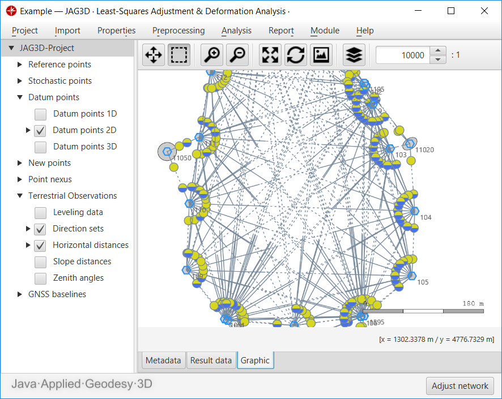Viewport: 502px width, 399px height.
Task: Click point marker 105 in the graphic
Action: [x=412, y=276]
